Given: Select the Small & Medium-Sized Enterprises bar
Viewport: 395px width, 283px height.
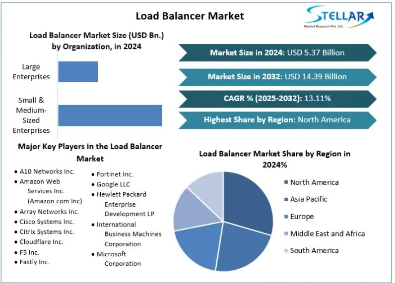Looking at the screenshot, I should pos(110,115).
